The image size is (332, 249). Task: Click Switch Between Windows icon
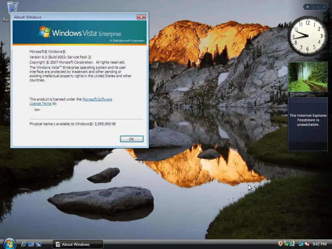pos(39,244)
